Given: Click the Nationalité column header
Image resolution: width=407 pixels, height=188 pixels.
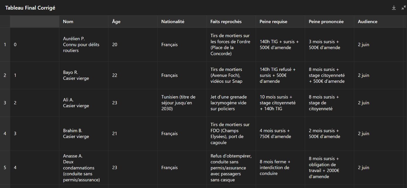Looking at the screenshot, I should click(x=182, y=22).
